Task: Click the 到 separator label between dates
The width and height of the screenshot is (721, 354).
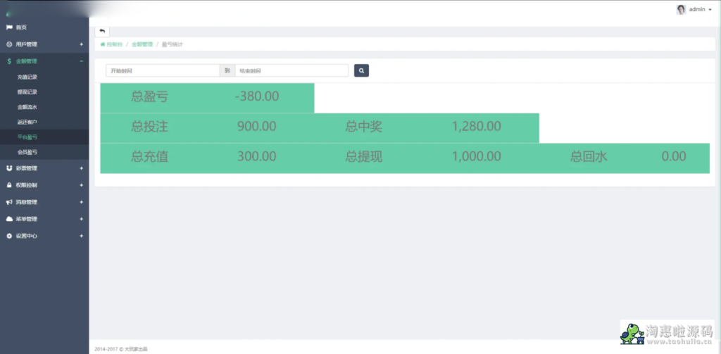Action: pos(227,71)
